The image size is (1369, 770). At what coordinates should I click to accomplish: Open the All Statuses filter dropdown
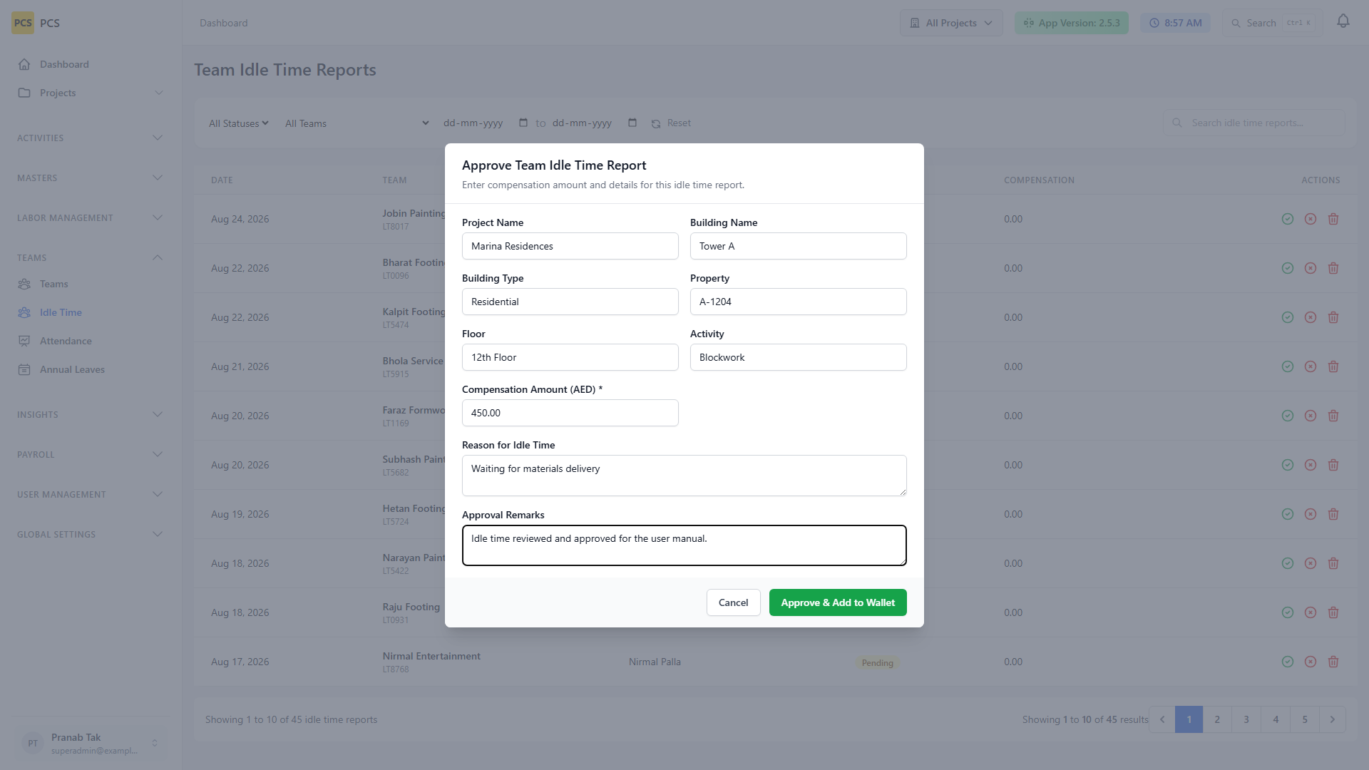tap(238, 123)
